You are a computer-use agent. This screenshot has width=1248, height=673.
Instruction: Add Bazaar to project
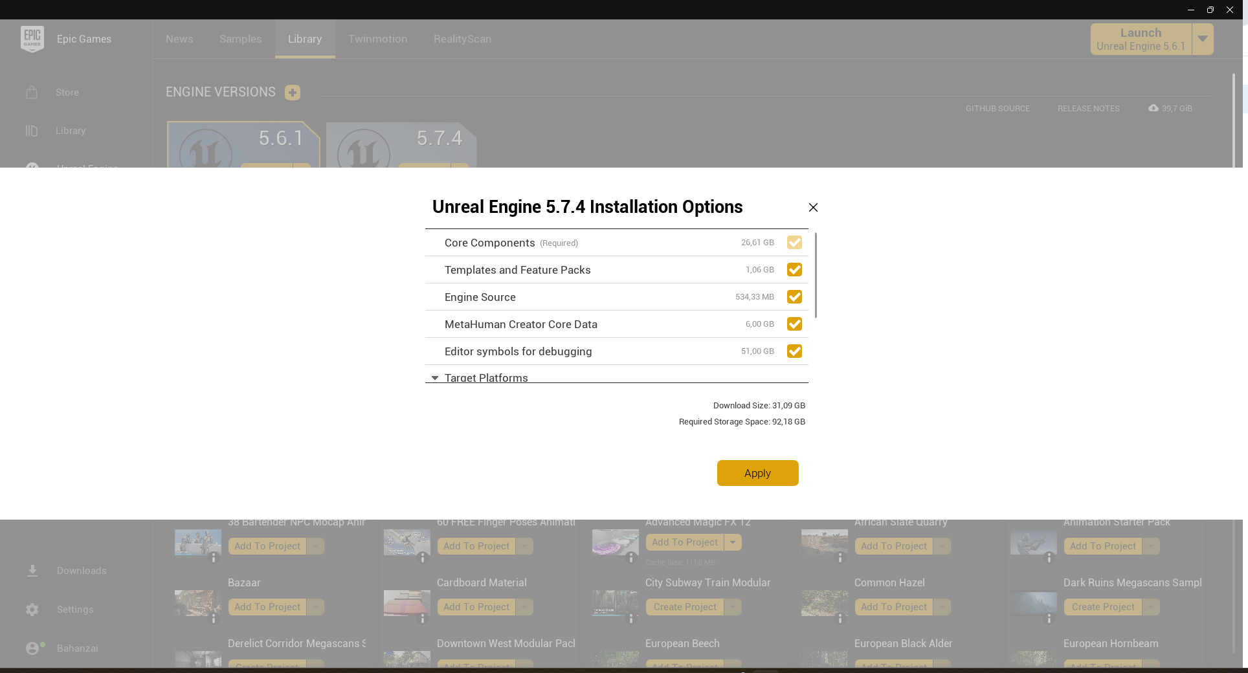[x=267, y=607]
